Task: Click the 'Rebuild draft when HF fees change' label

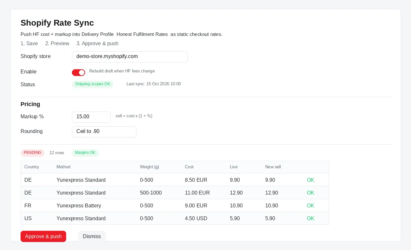Action: tap(122, 71)
